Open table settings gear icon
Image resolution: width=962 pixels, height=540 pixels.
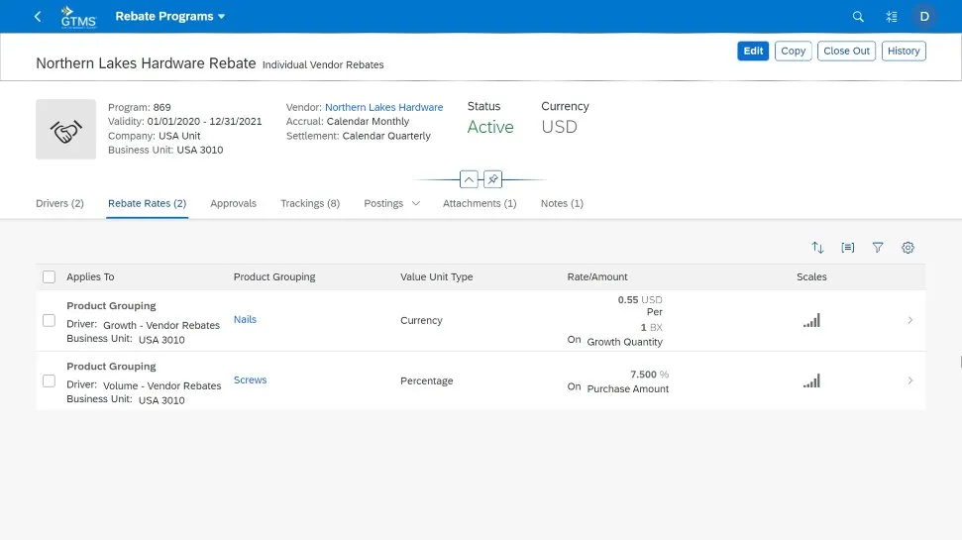click(908, 248)
